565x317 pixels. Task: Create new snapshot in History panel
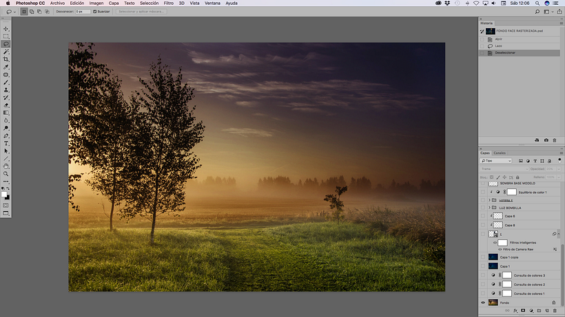[x=546, y=140]
